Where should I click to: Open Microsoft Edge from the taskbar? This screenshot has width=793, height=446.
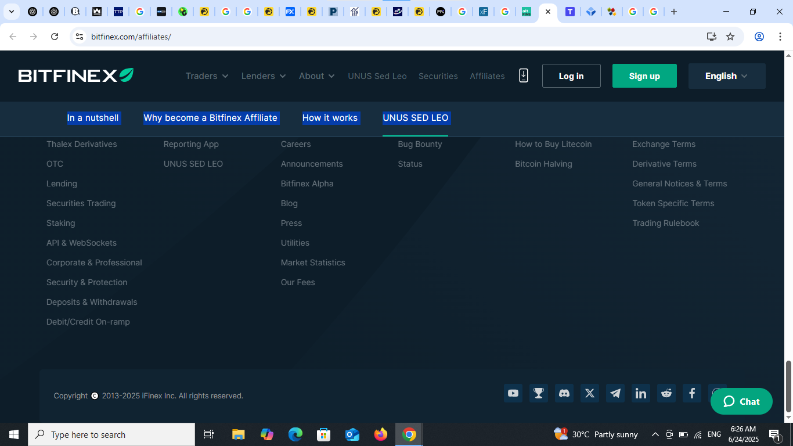pos(295,434)
